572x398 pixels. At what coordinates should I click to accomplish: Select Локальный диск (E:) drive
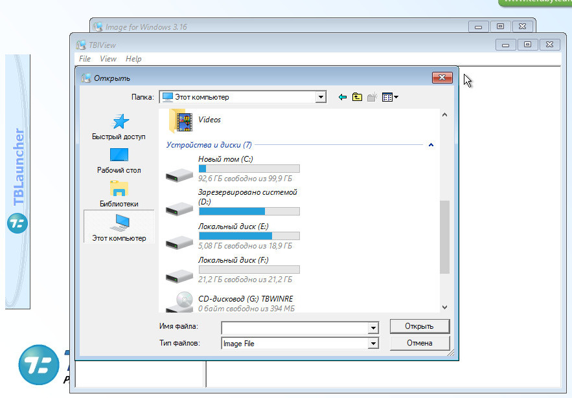tap(233, 236)
